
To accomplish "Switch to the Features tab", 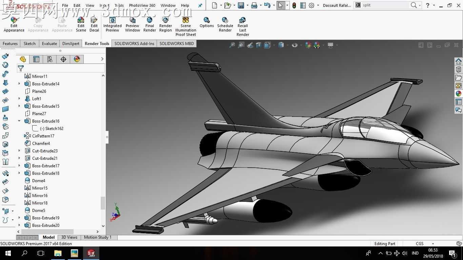I will 10,44.
